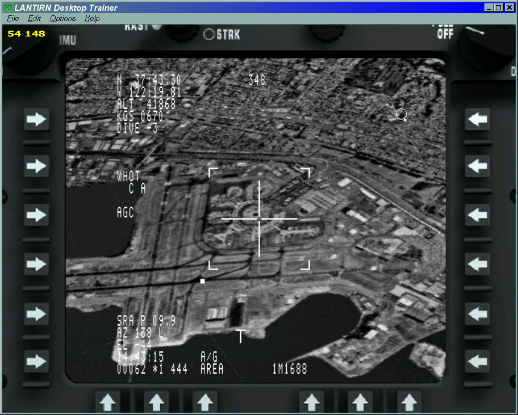Click the third left-bezel arrow beside AGC
This screenshot has height=415, width=518.
pyautogui.click(x=36, y=215)
